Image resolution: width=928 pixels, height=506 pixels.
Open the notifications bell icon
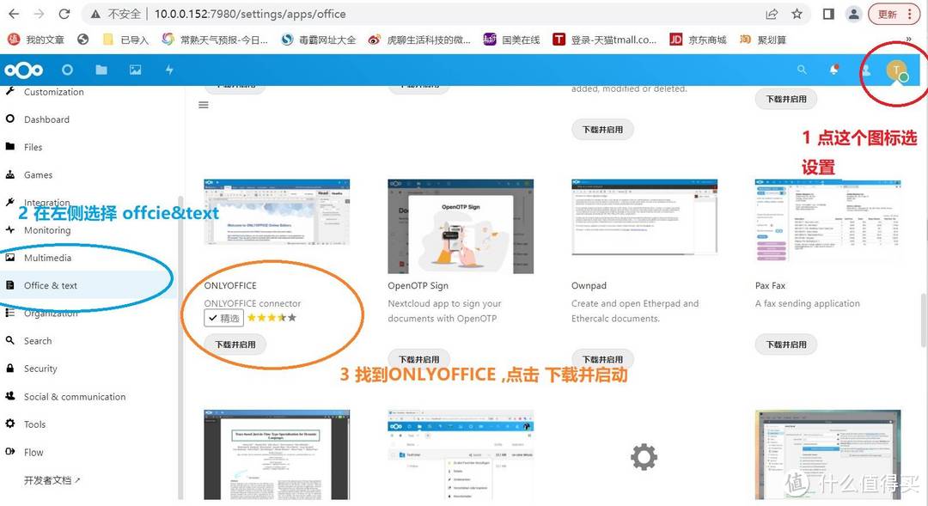833,70
